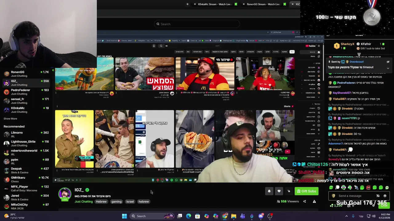Click SharkzyX on the gift leaderboard
The height and width of the screenshot is (221, 394).
pyautogui.click(x=348, y=44)
